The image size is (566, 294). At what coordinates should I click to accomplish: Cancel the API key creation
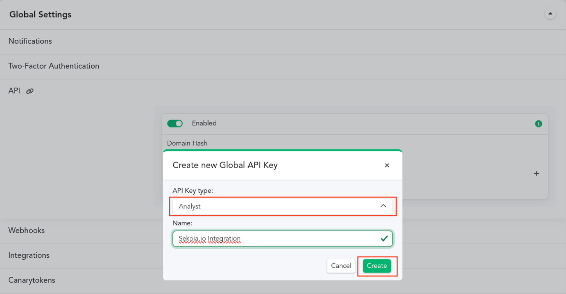[341, 266]
